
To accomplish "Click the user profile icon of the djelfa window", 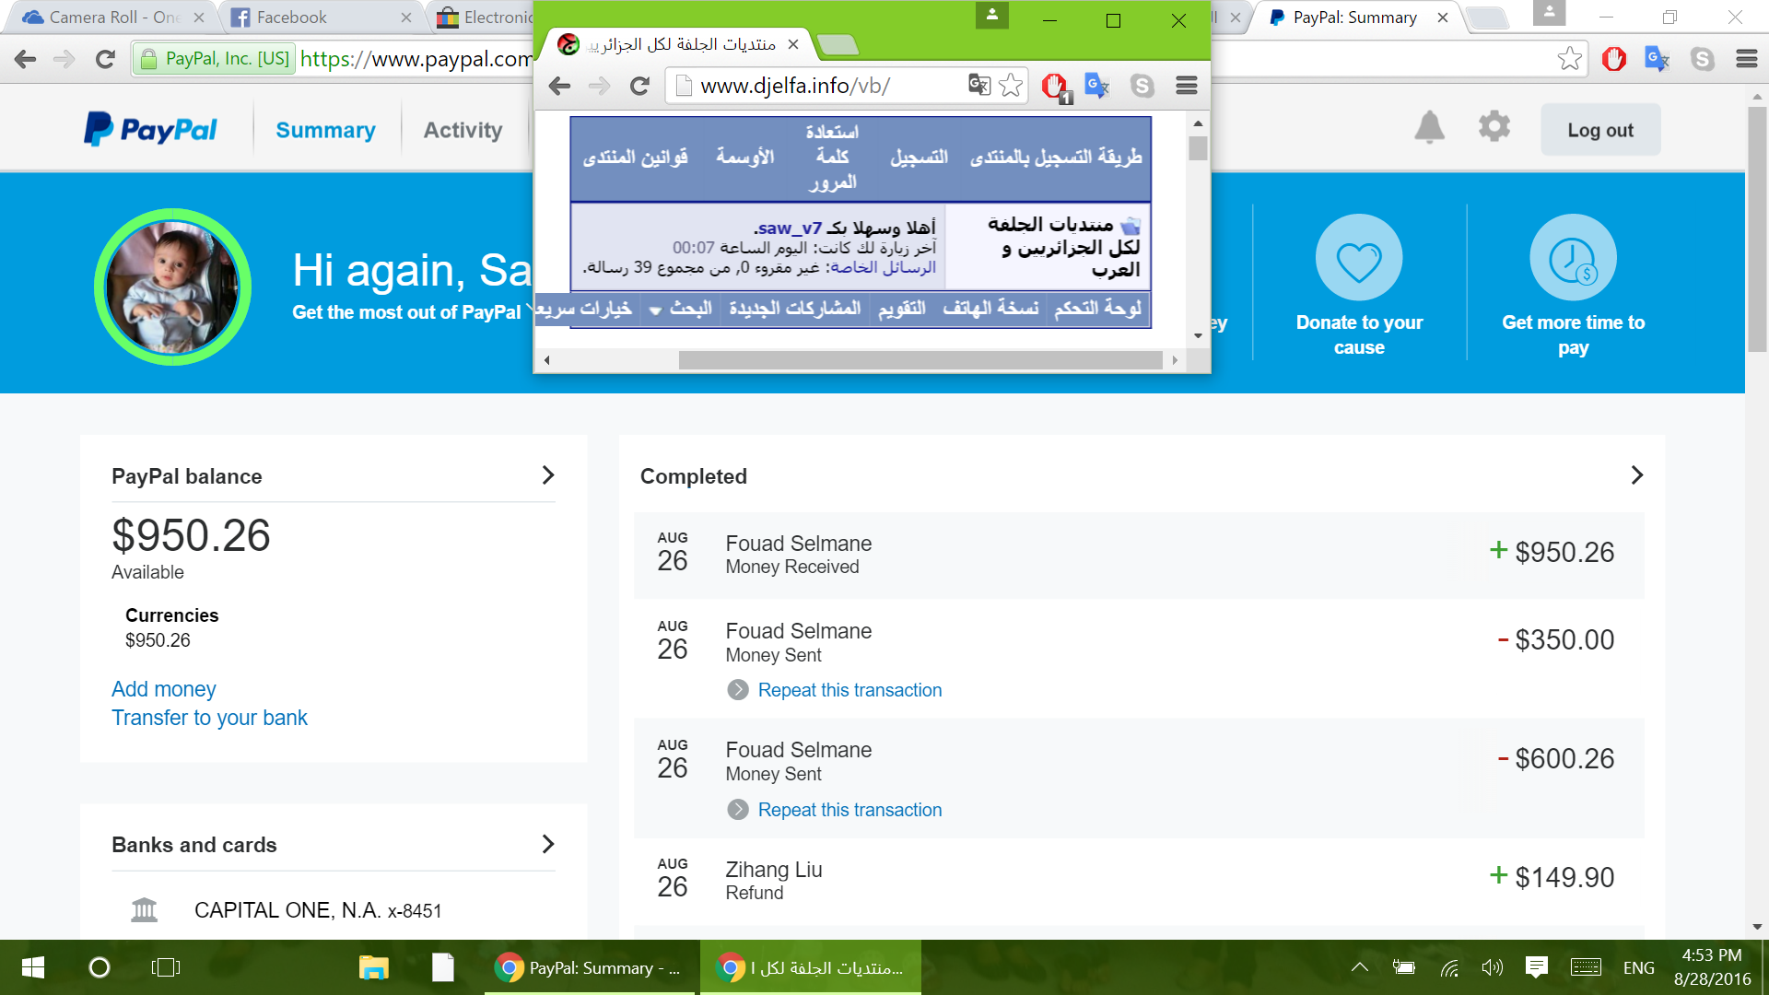I will pos(992,16).
